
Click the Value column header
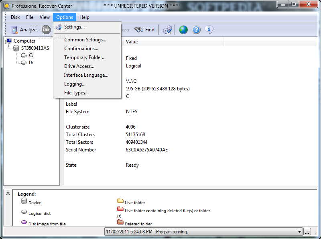click(x=173, y=42)
